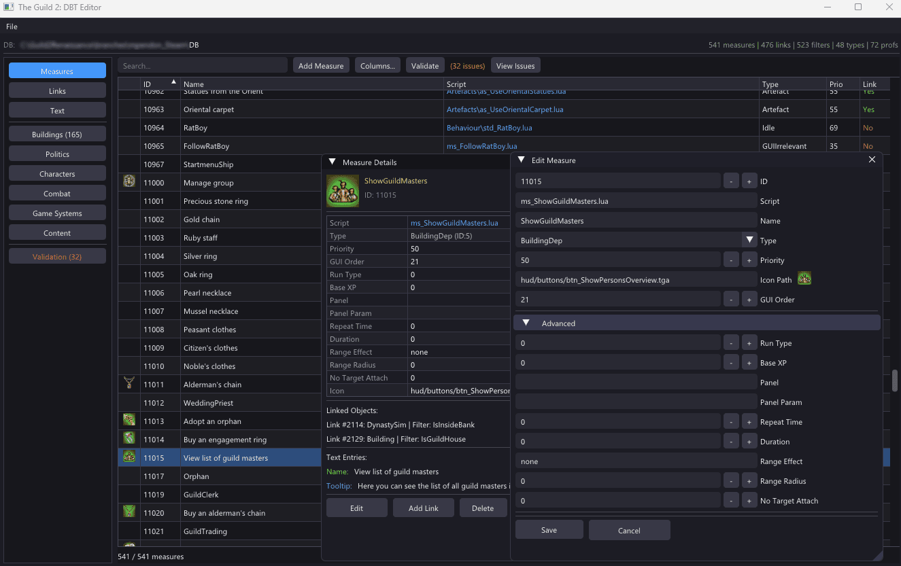Viewport: 901px width, 566px height.
Task: Click the Range Effect field
Action: pos(636,461)
